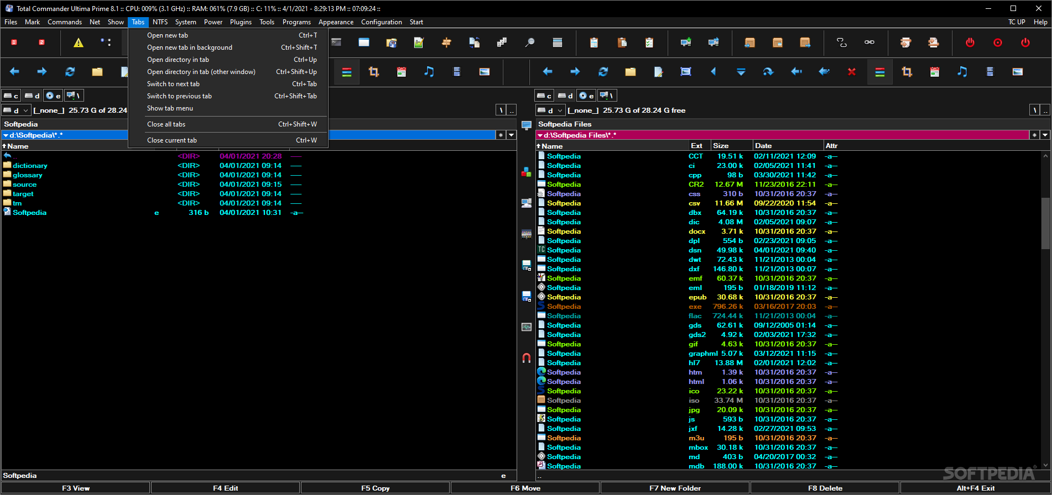Click the crop icon in right toolbar
The height and width of the screenshot is (495, 1052).
click(x=907, y=72)
